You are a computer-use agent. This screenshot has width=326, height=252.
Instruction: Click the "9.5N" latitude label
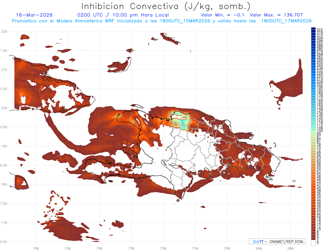click(4, 127)
